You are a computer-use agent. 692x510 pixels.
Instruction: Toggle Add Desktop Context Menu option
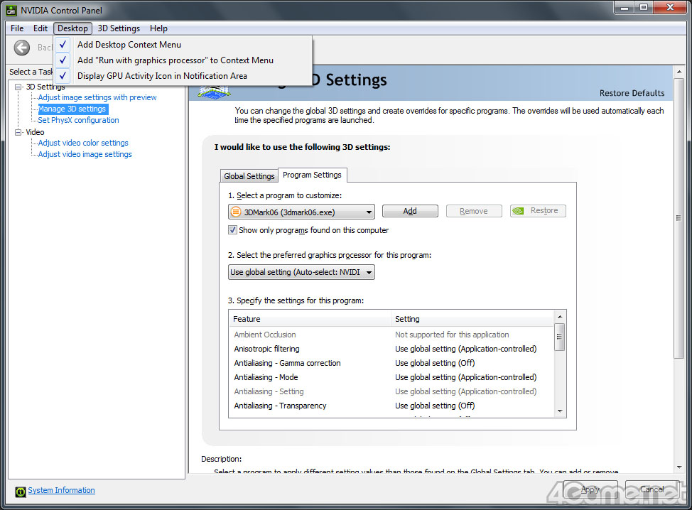pos(183,45)
